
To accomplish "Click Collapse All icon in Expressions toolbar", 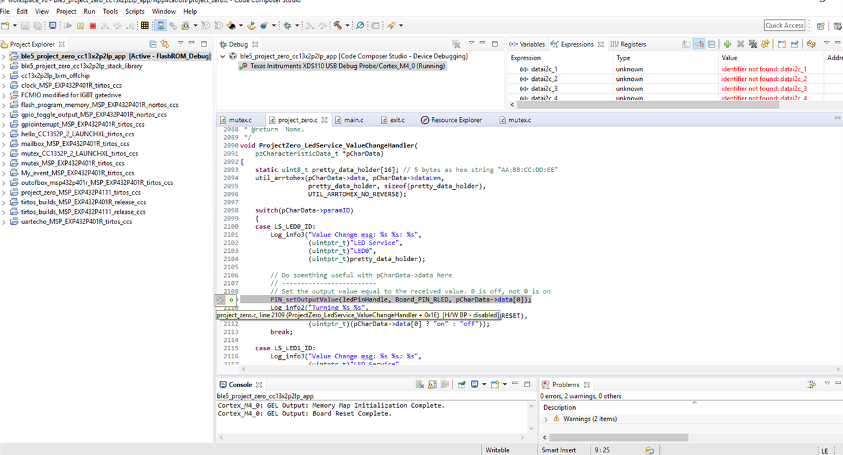I will pos(711,44).
